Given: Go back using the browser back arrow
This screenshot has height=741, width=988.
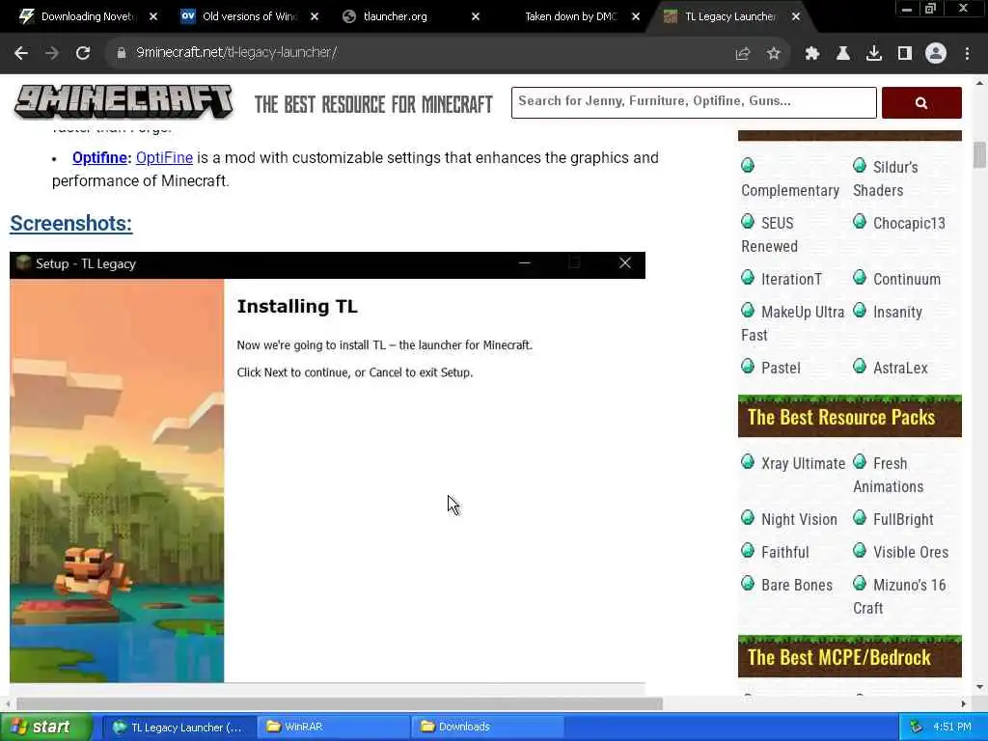Looking at the screenshot, I should pos(21,53).
